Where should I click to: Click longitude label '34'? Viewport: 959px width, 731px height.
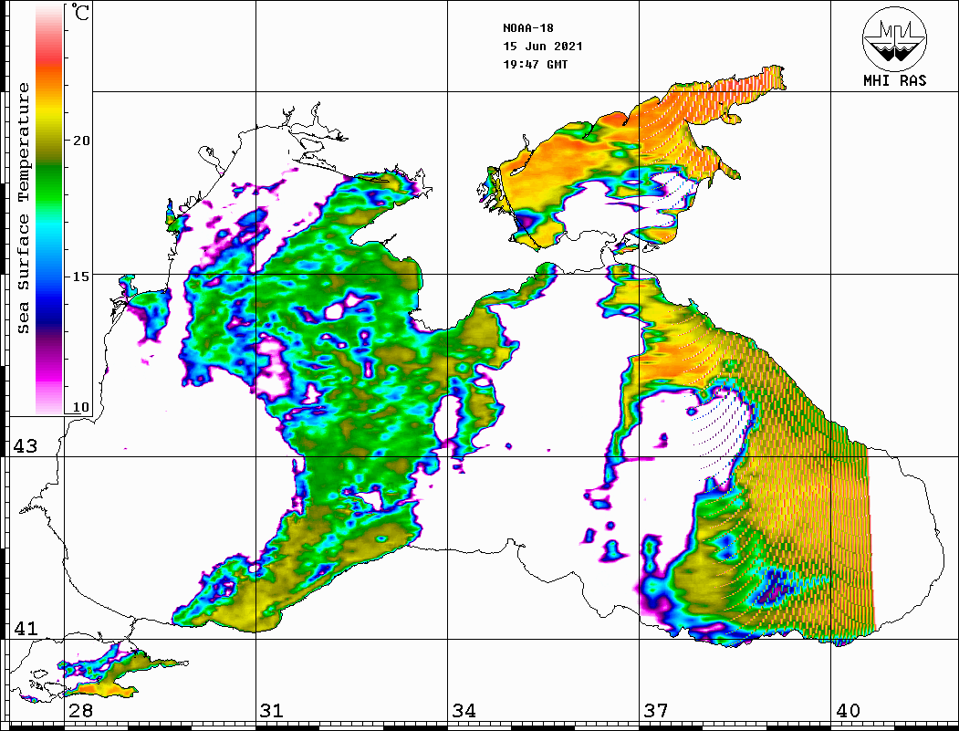464,711
